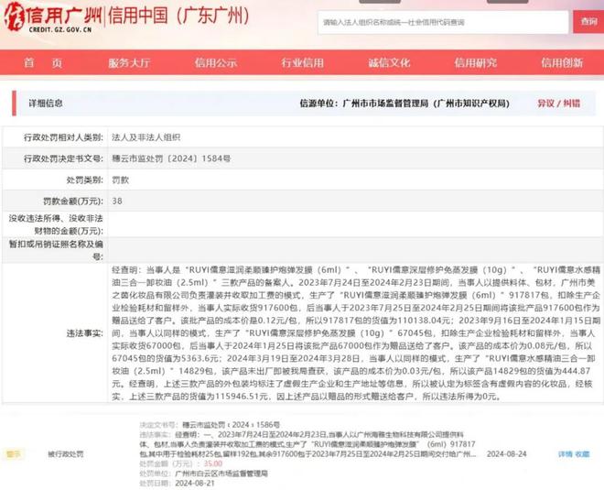Click the 违法事实 row label

click(85, 333)
